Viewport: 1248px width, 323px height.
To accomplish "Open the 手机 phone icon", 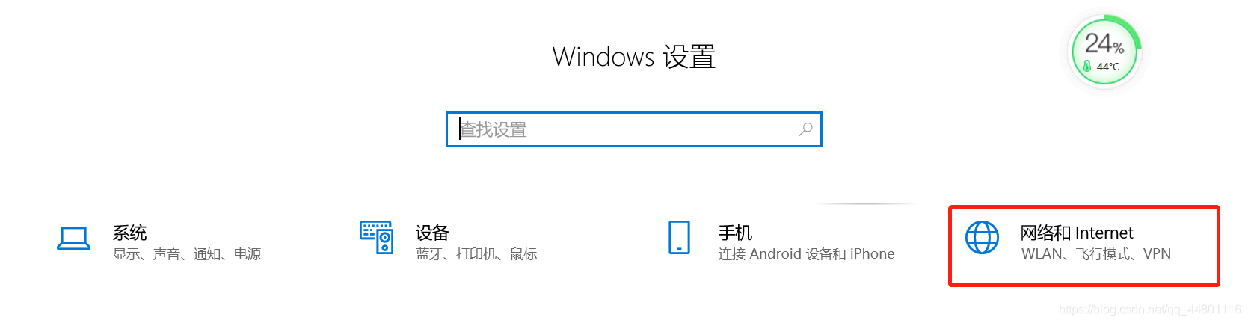I will tap(679, 237).
